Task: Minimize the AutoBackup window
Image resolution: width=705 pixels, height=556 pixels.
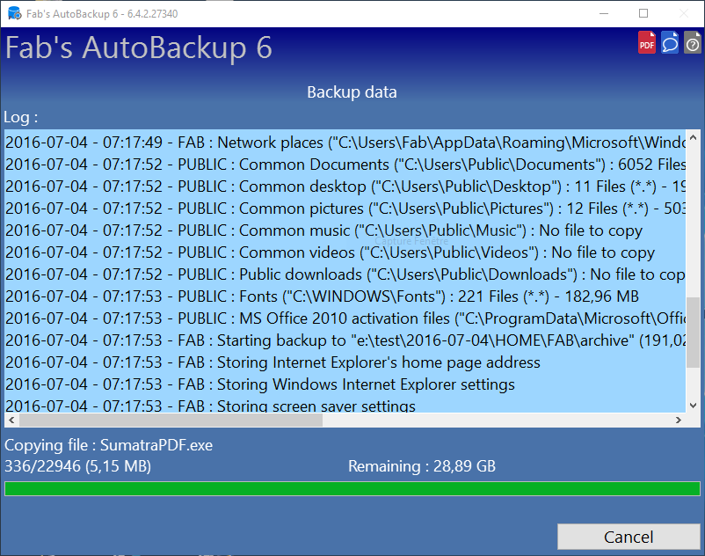Action: [x=604, y=13]
